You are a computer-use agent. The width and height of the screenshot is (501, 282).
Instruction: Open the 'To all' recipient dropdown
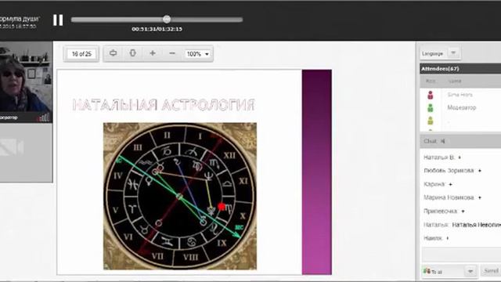point(470,272)
